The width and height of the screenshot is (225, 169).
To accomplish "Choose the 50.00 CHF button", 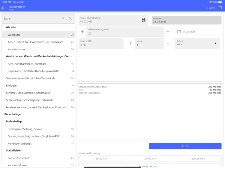I will pyautogui.click(x=102, y=159).
